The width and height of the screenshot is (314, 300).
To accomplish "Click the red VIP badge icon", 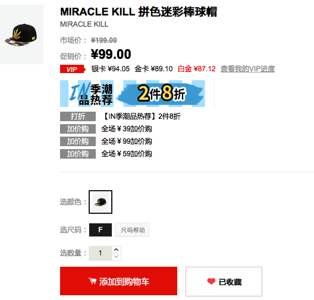I will (x=73, y=69).
